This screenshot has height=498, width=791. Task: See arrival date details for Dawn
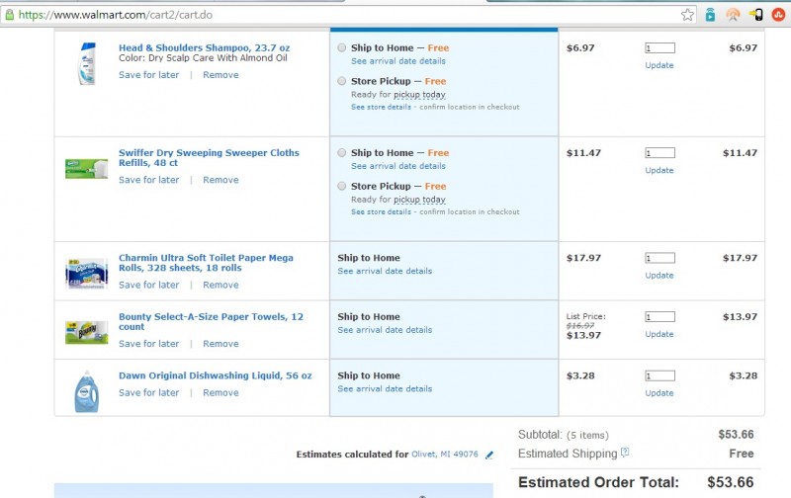[x=385, y=389]
